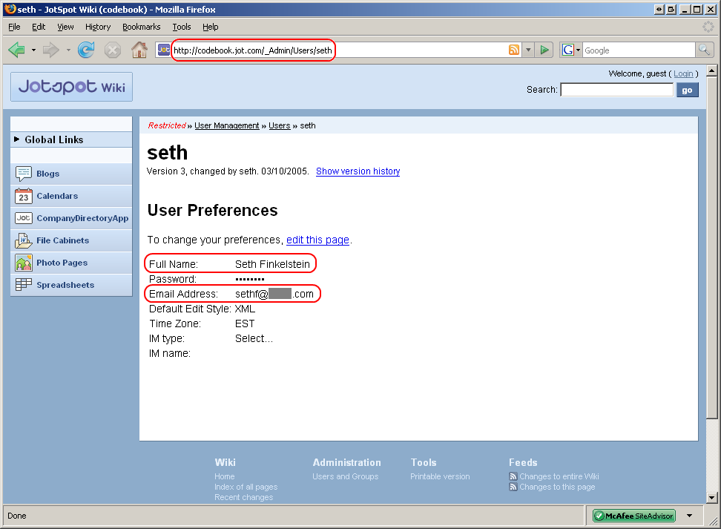Click the page scrollbar up arrow
This screenshot has width=721, height=529.
pyautogui.click(x=711, y=70)
